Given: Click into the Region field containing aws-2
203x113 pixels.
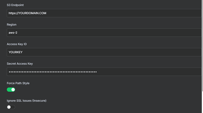Looking at the screenshot, I should pos(104,32).
